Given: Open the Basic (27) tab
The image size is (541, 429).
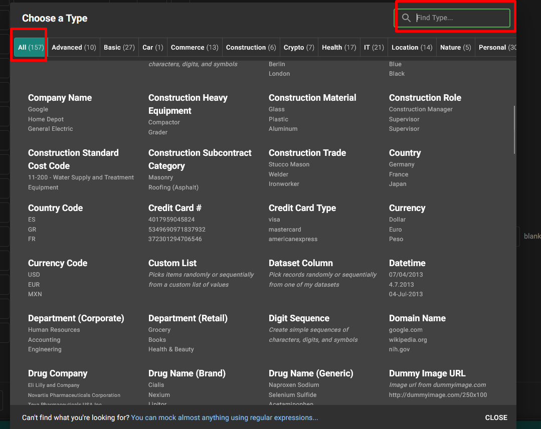Looking at the screenshot, I should coord(119,47).
